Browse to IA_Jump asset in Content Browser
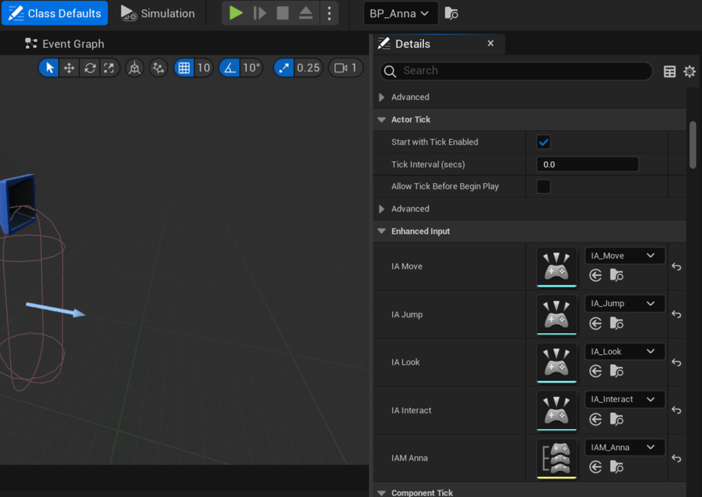 pos(617,323)
